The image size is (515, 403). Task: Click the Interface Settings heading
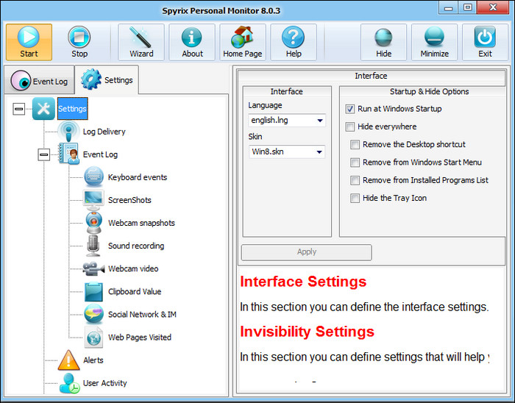coord(303,282)
